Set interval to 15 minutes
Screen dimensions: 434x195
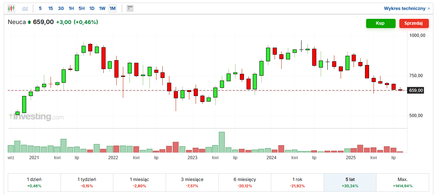click(51, 8)
